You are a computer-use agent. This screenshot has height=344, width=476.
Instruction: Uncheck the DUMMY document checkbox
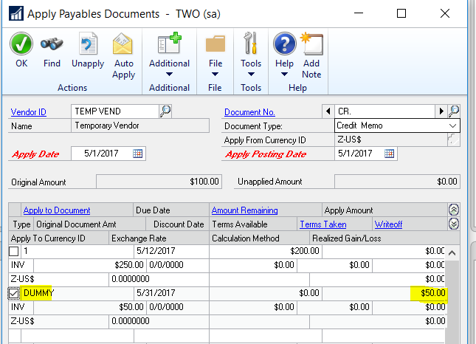click(15, 294)
